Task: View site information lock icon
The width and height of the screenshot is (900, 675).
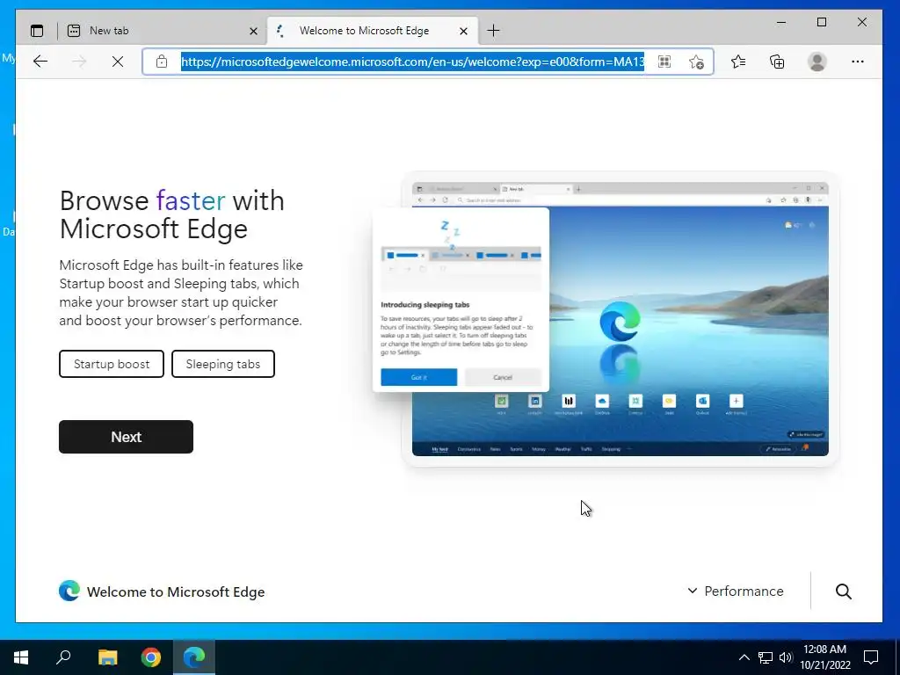Action: click(162, 62)
